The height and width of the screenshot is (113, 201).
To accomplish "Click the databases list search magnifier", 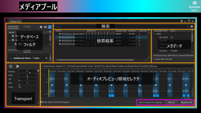I will (50, 32).
